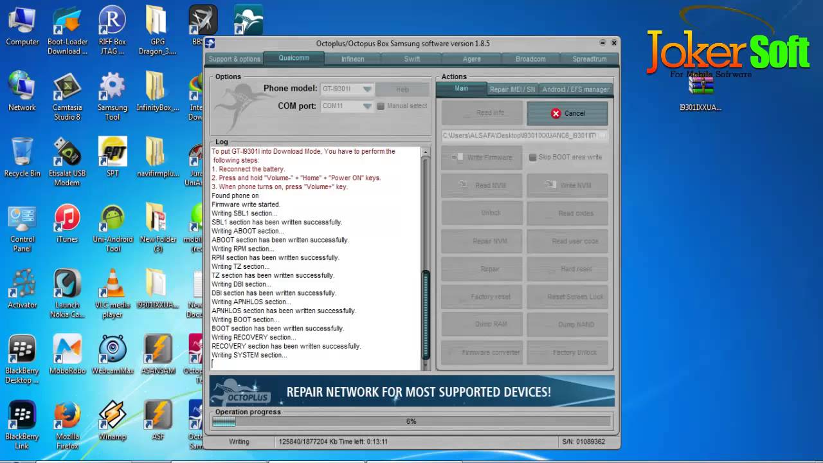823x463 pixels.
Task: Click the Log scrollbar thumb
Action: coord(425,315)
